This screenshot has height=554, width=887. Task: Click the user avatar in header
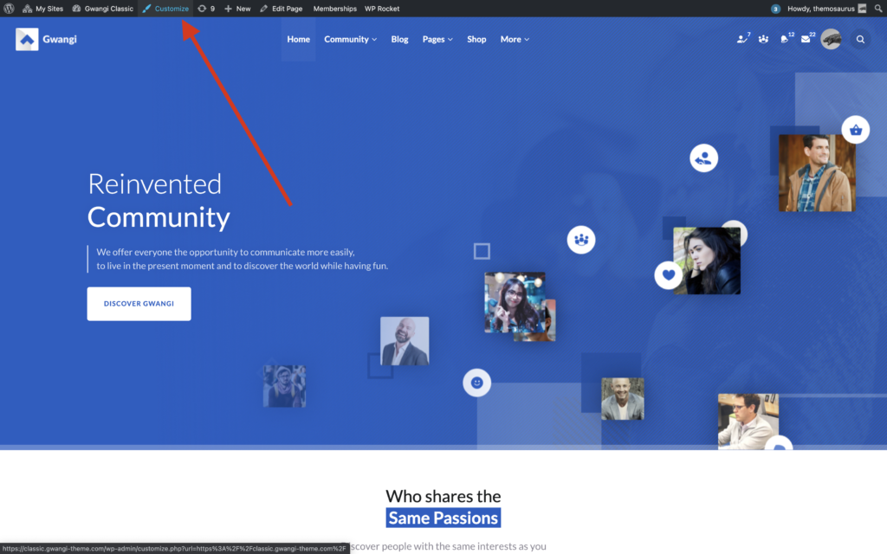[831, 39]
